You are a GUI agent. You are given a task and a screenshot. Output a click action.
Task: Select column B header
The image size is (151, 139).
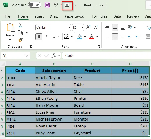click(x=54, y=64)
